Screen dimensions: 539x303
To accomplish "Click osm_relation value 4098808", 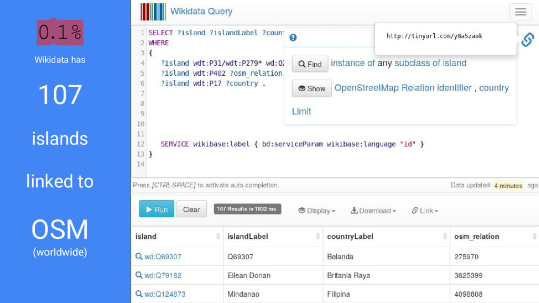I will tap(468, 295).
